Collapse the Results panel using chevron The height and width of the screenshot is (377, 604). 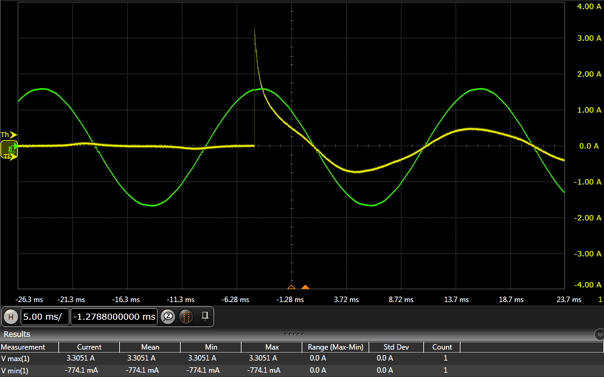point(599,334)
